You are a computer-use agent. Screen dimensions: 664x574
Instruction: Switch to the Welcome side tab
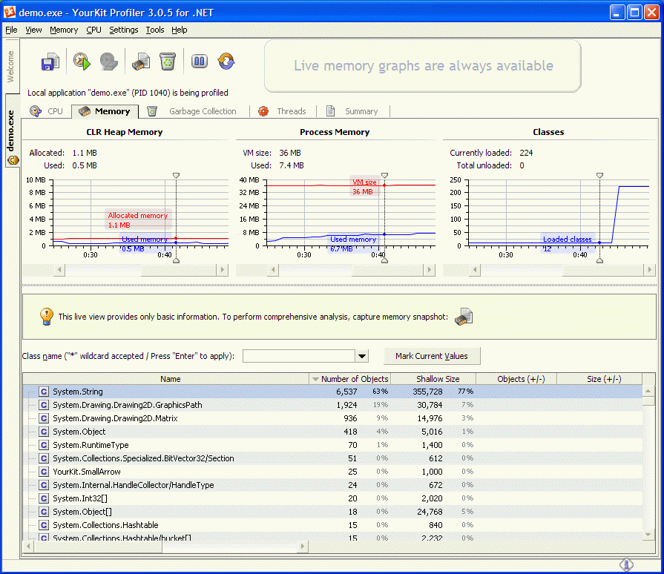pos(11,67)
